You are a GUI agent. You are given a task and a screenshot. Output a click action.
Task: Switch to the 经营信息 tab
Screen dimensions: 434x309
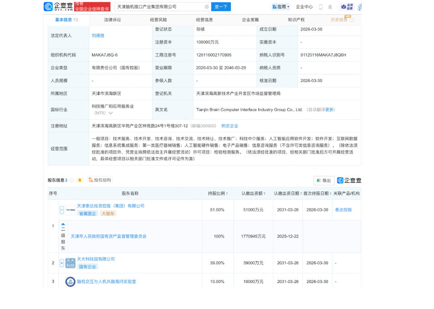(x=204, y=20)
